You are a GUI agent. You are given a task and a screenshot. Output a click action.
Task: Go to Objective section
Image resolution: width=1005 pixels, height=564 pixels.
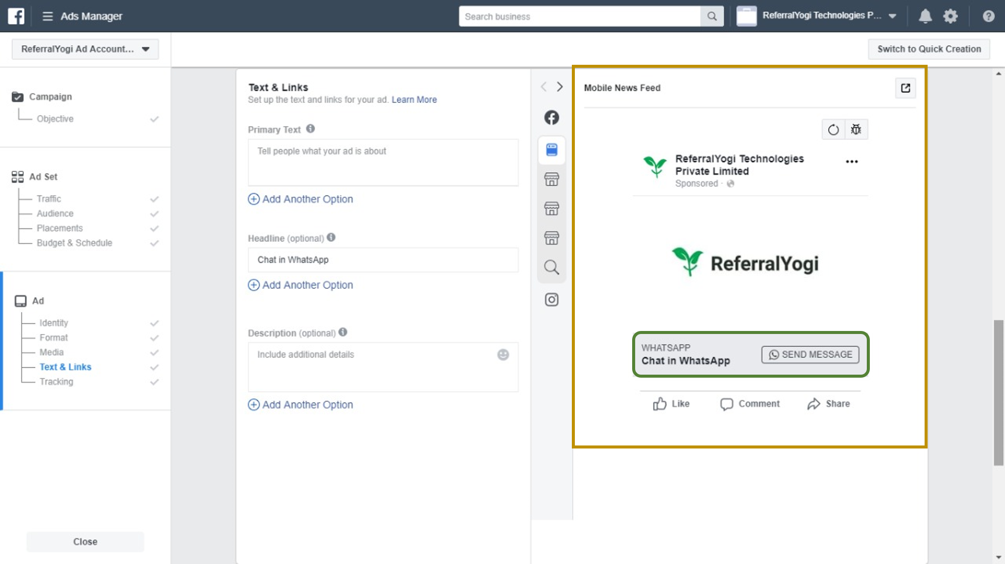[x=55, y=119]
